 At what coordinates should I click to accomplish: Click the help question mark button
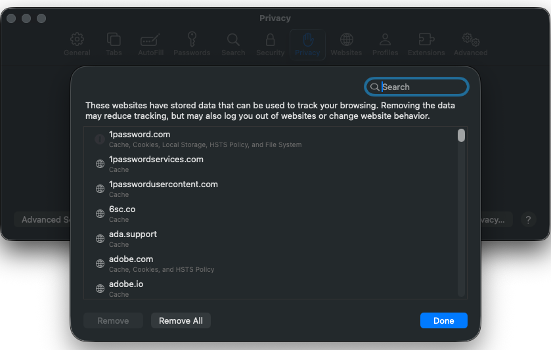[528, 219]
